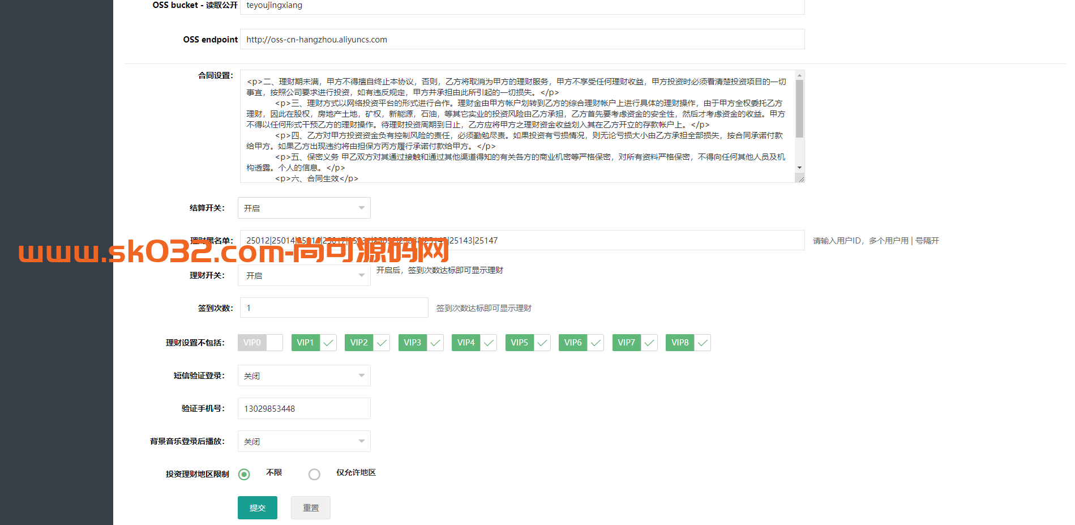Toggle the VIP3 checkbox

(421, 343)
